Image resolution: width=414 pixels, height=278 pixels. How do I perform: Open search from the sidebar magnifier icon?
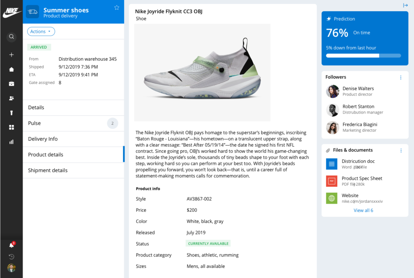11,37
